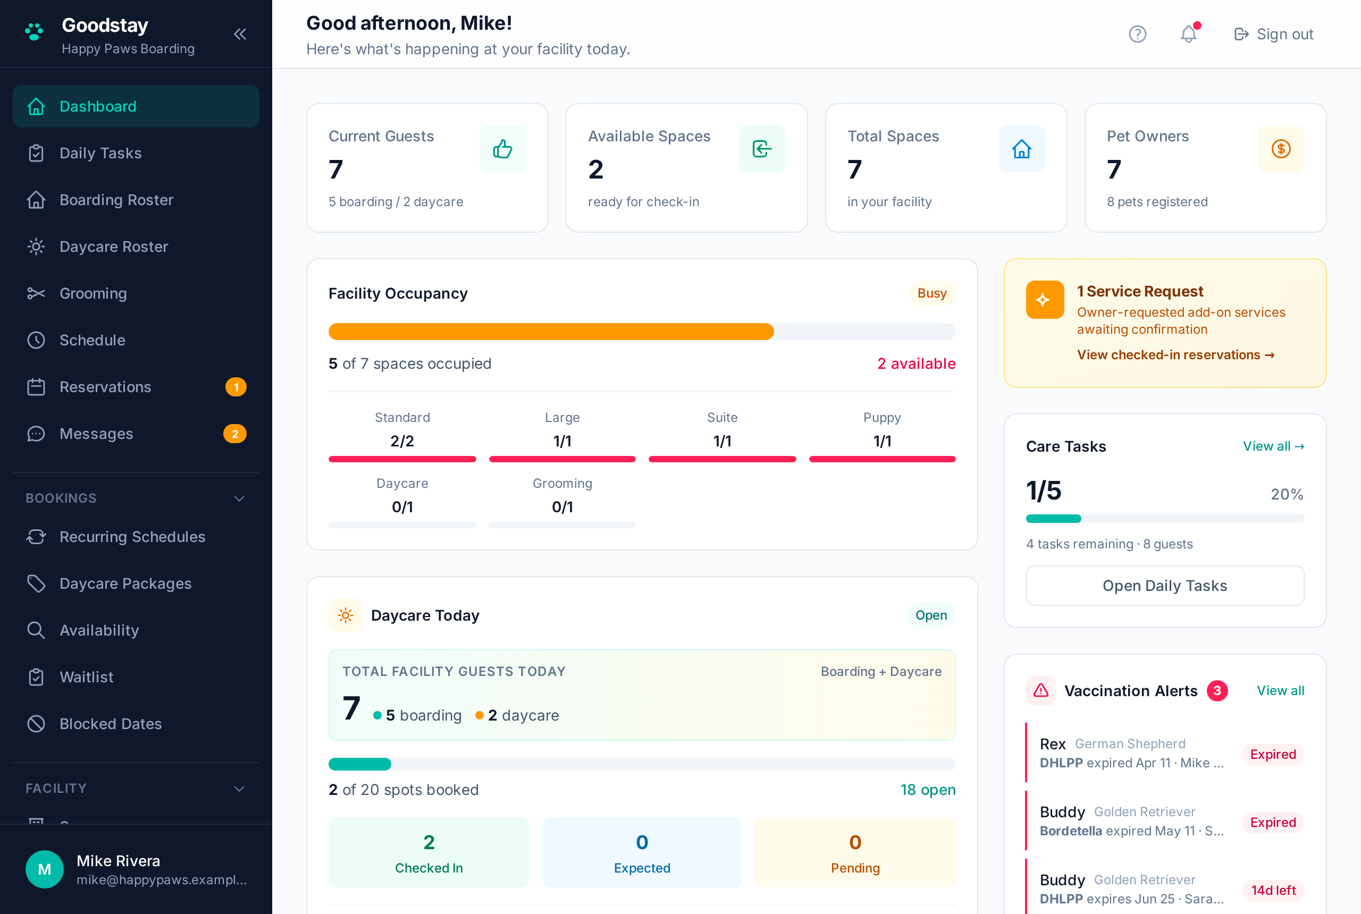This screenshot has height=914, width=1361.
Task: Collapse the BOOKINGS section chevron
Action: click(x=239, y=498)
